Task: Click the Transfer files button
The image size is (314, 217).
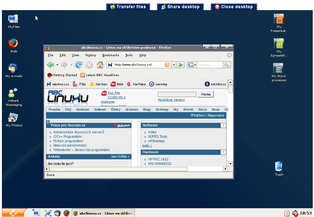Action: pyautogui.click(x=128, y=7)
